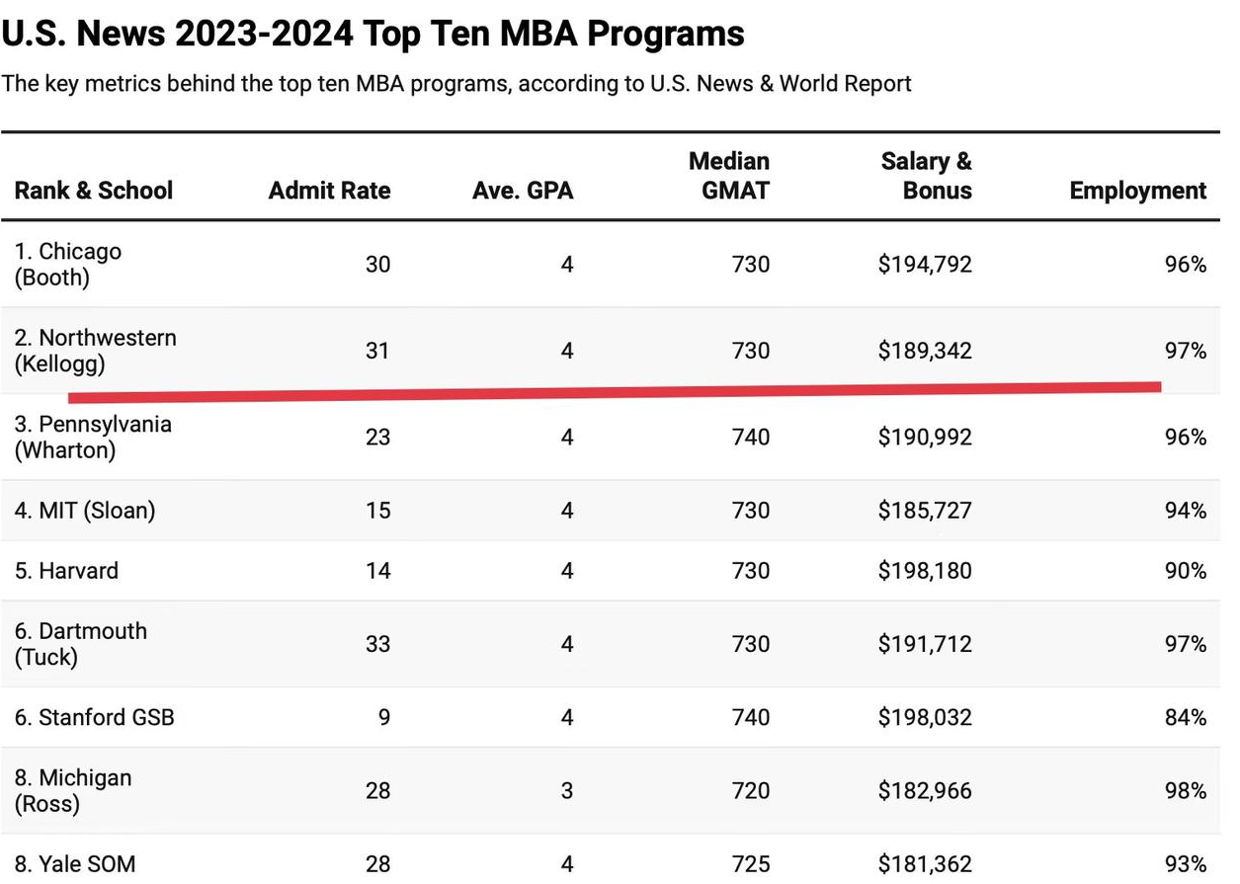Click the 725 median GMAT value
The image size is (1240, 884).
[x=750, y=864]
